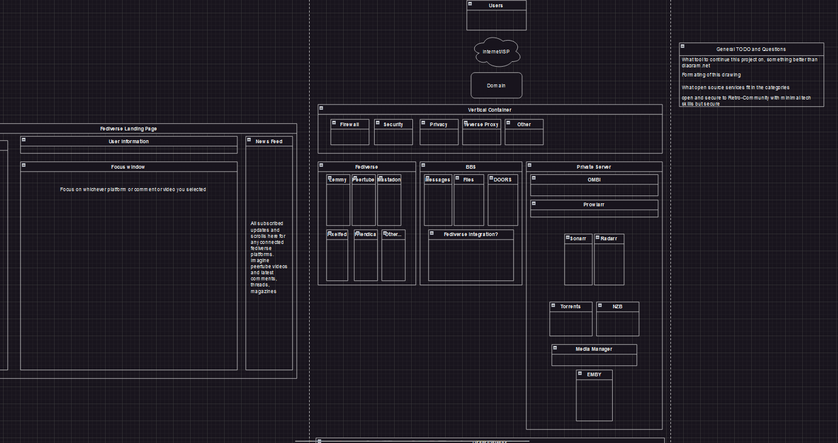Select the Domain rounded box
Viewport: 838px width, 443px height.
(496, 86)
